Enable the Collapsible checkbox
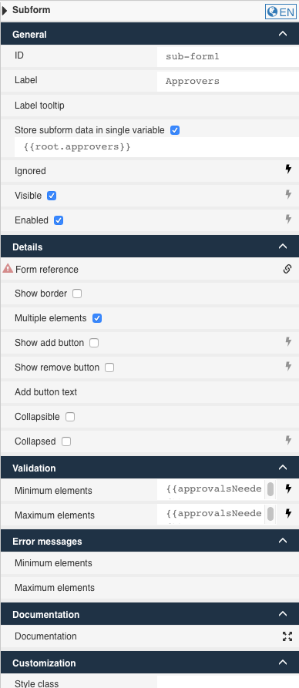Screen dimensions: 299x688 (x=70, y=417)
